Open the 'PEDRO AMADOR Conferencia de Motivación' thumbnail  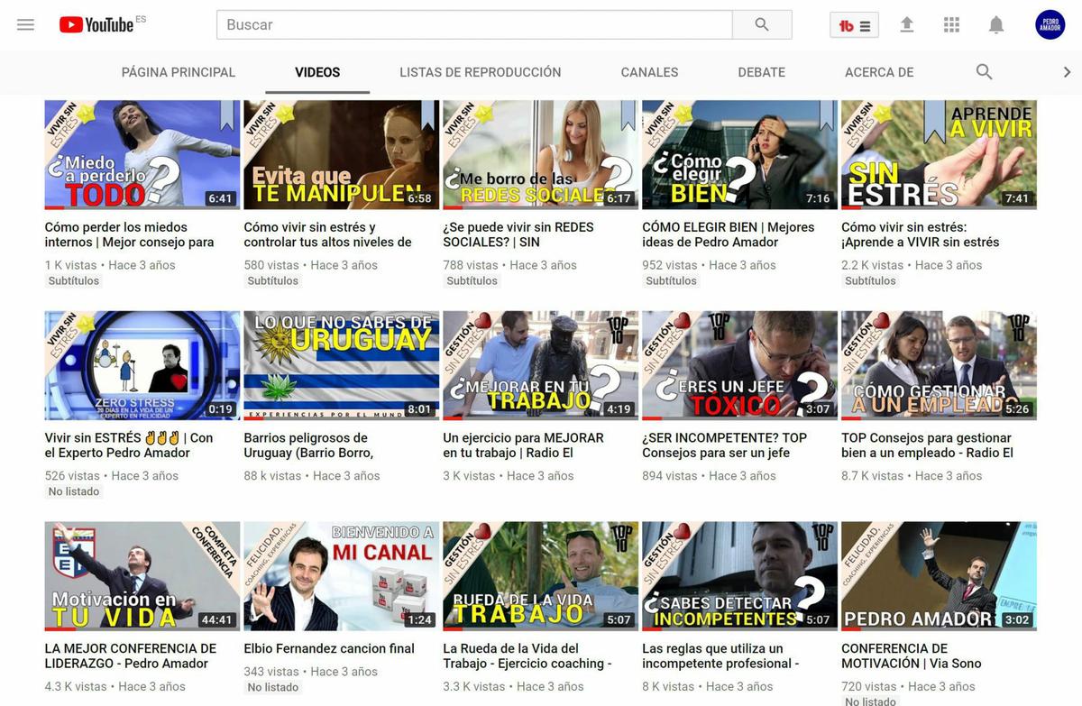(x=938, y=575)
